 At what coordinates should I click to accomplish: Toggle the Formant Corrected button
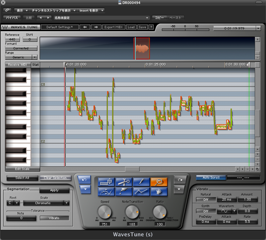(x=21, y=48)
